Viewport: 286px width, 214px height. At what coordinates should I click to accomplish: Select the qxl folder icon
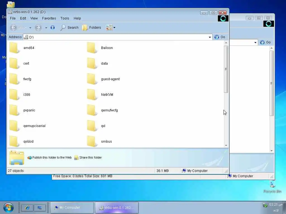92,126
